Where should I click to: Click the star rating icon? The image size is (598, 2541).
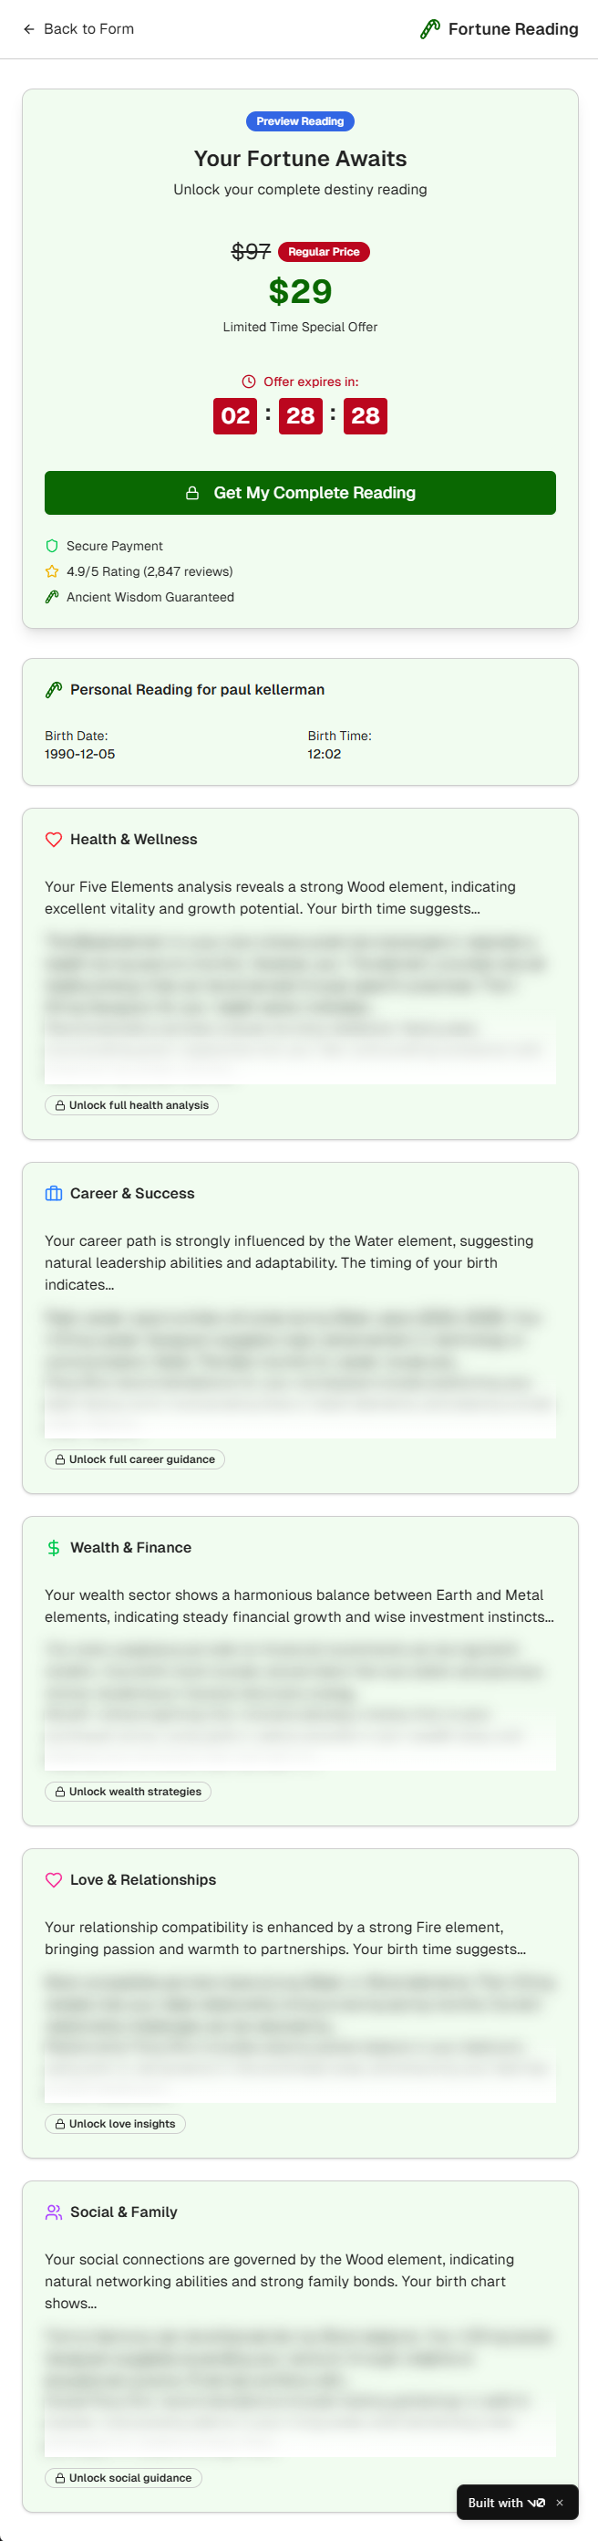tap(52, 571)
